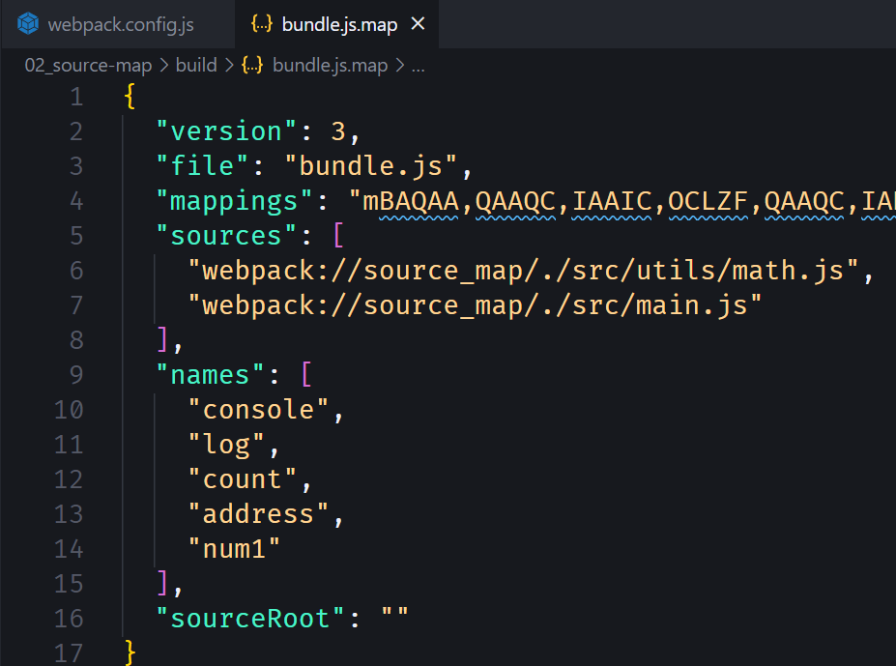The height and width of the screenshot is (666, 896).
Task: Place cursor on the "console" names entry
Action: click(259, 410)
